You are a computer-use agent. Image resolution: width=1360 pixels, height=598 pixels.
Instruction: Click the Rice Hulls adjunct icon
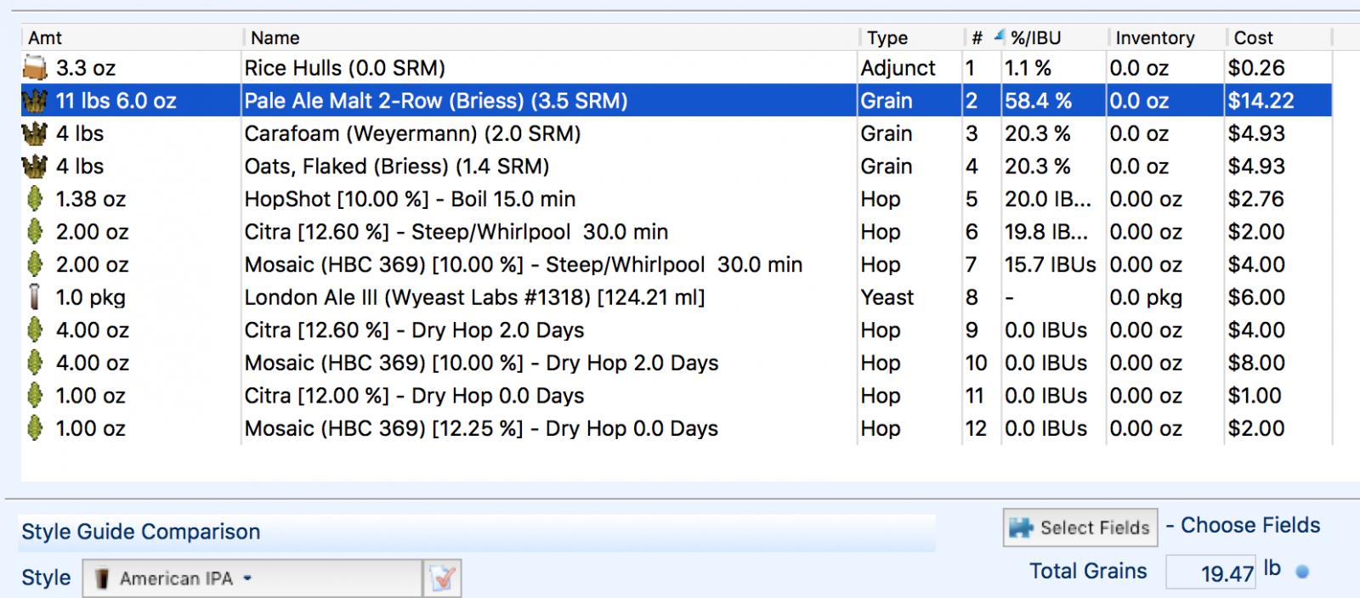[x=35, y=68]
